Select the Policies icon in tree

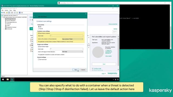6,24
